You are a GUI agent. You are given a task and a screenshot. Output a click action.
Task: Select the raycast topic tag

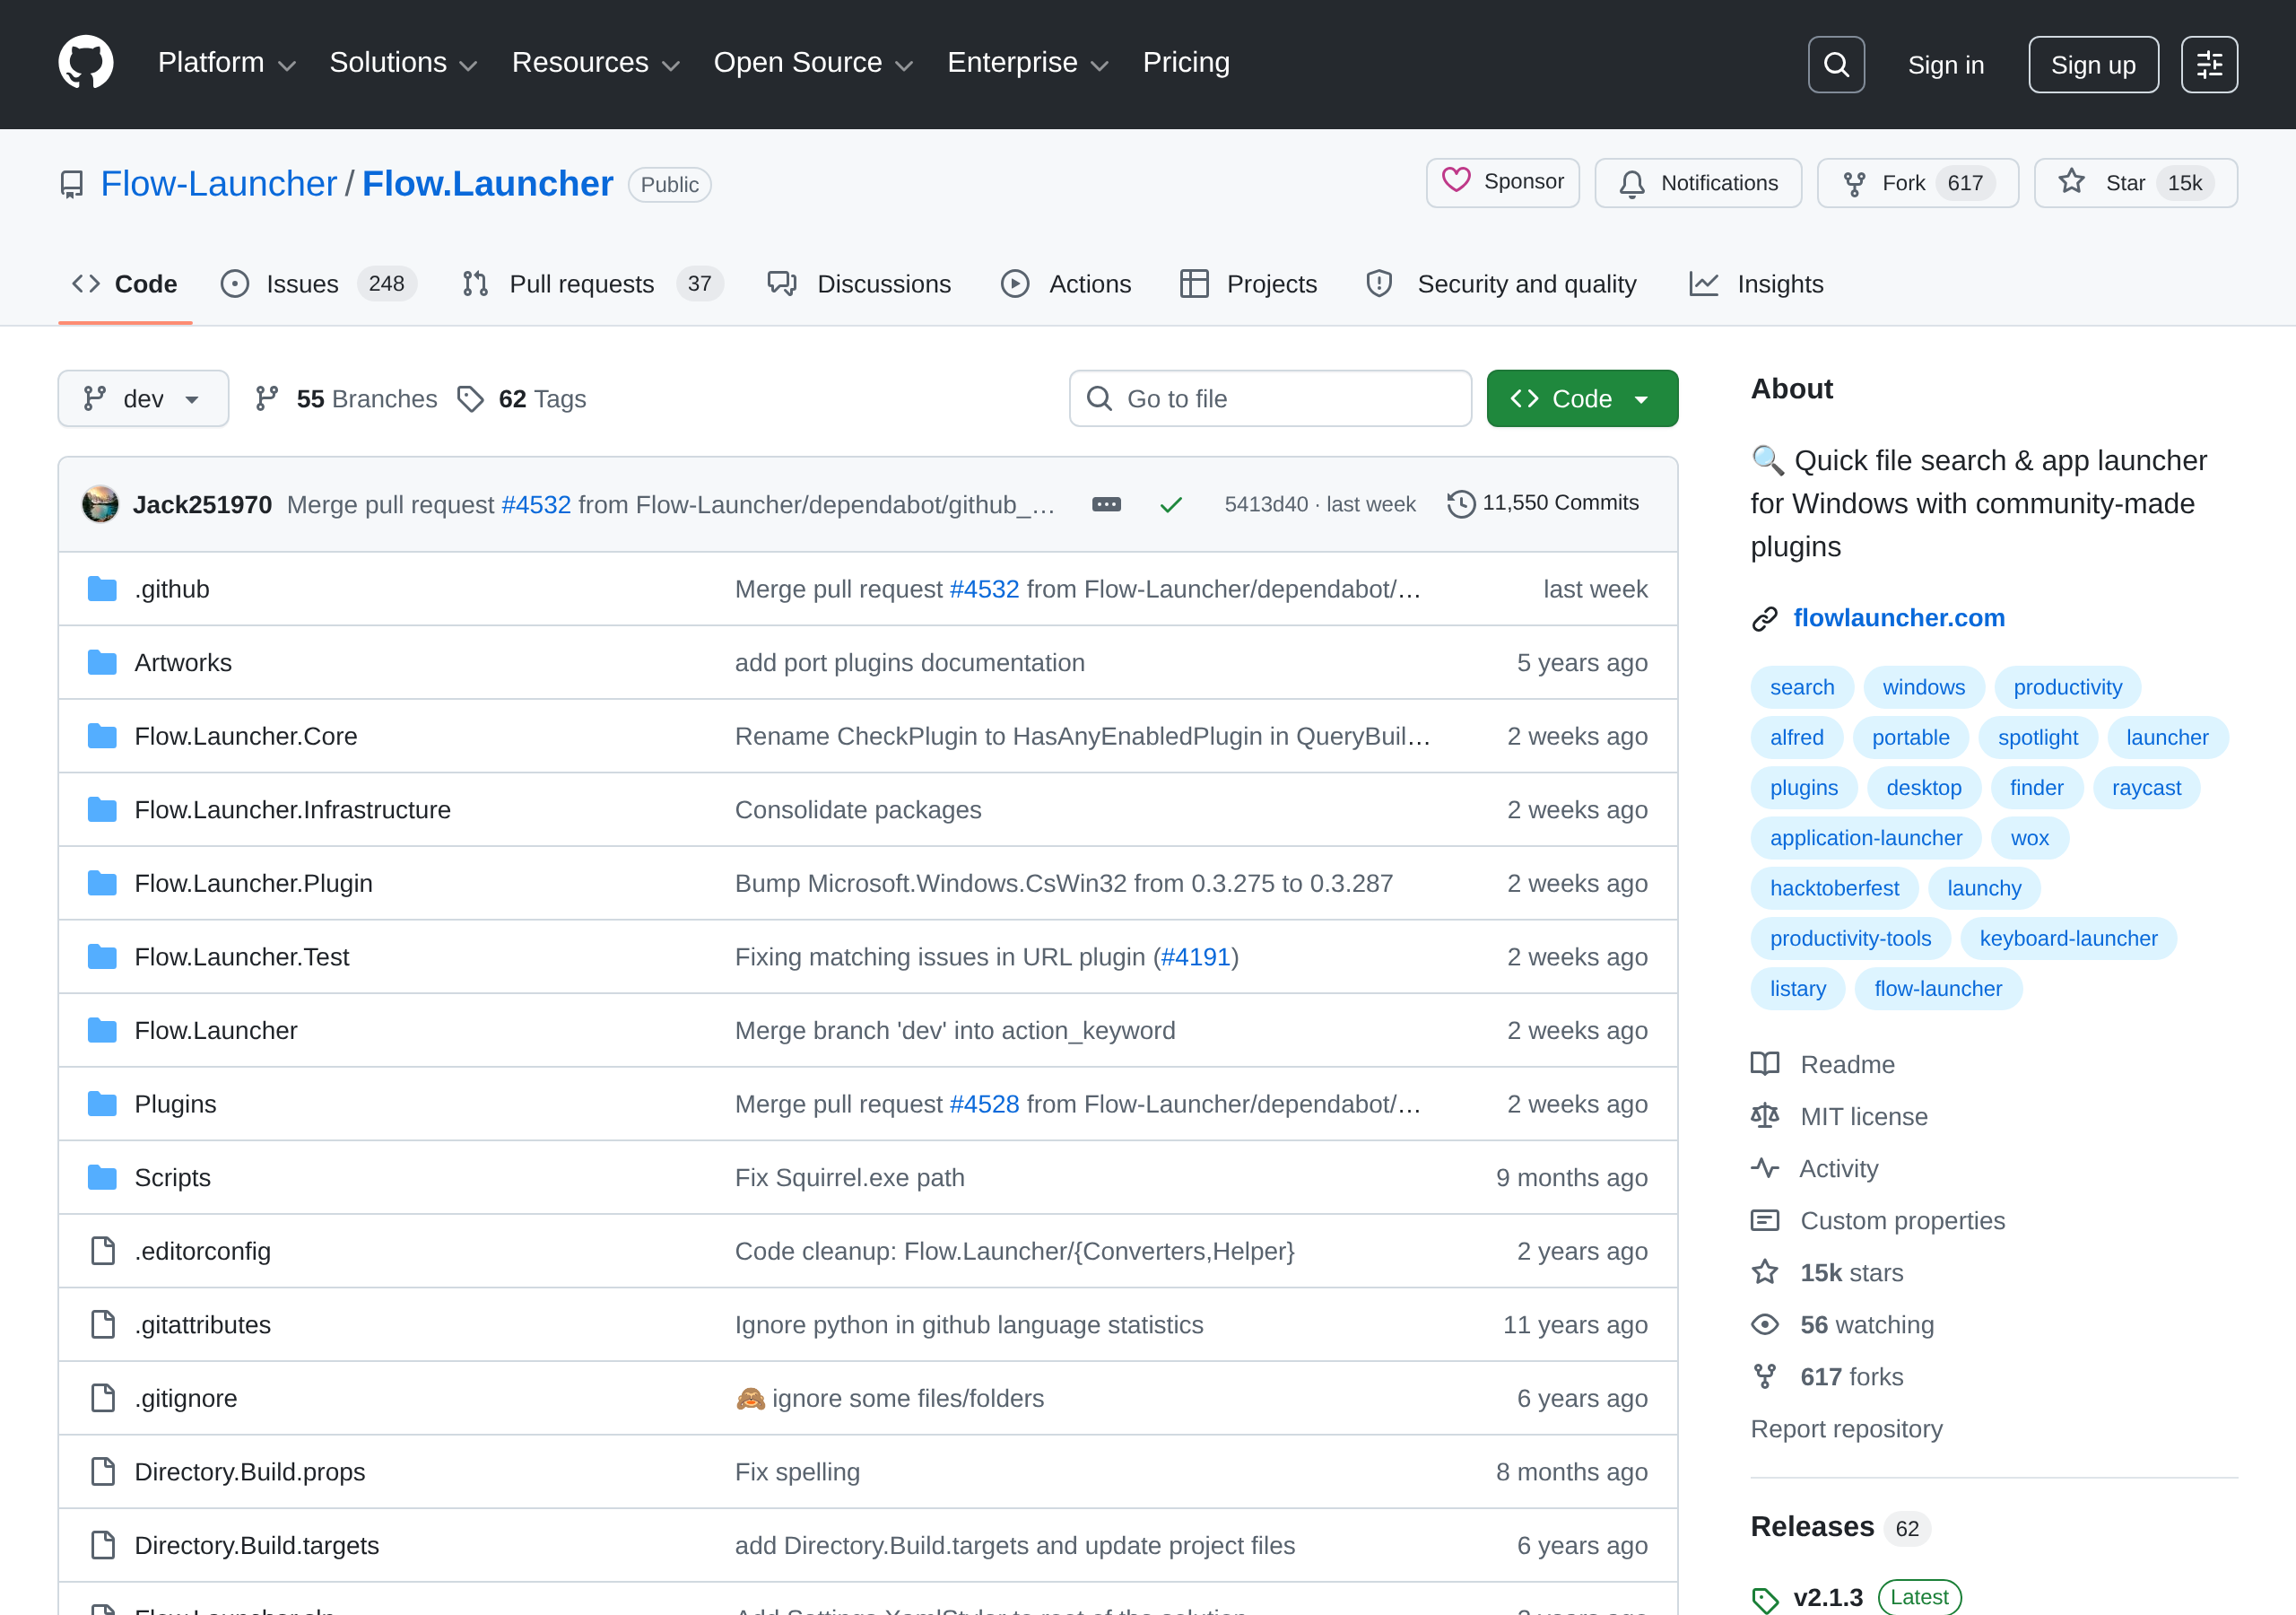pos(2146,788)
